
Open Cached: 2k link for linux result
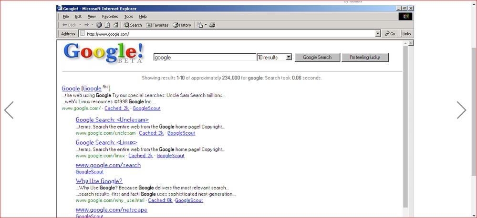point(141,156)
